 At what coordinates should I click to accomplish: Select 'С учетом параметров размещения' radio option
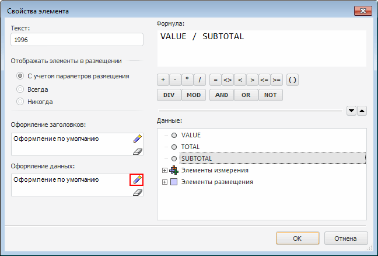(x=20, y=76)
